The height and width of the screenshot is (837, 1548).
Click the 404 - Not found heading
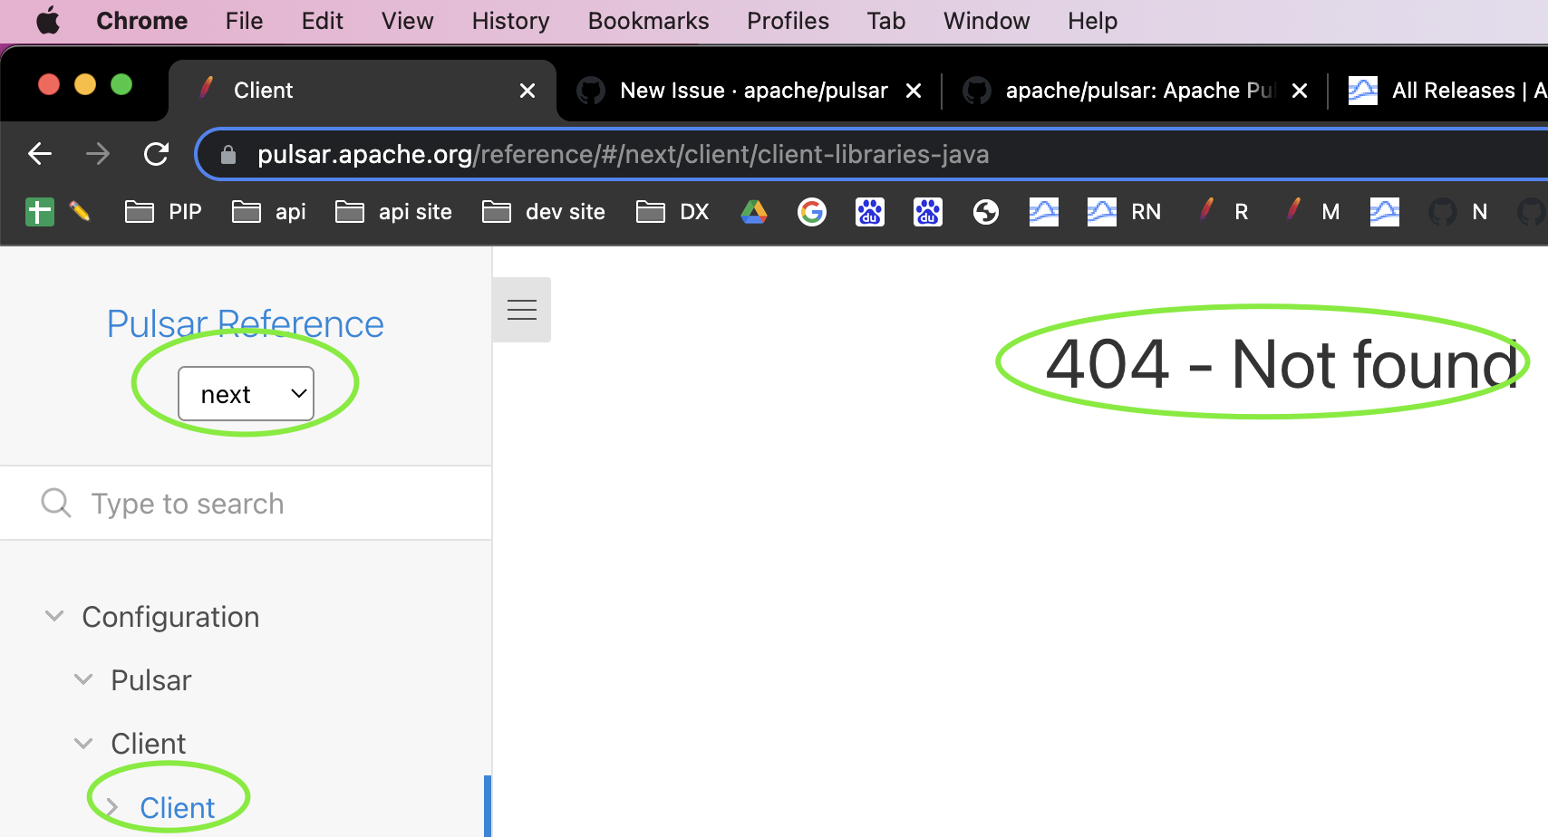coord(1282,364)
